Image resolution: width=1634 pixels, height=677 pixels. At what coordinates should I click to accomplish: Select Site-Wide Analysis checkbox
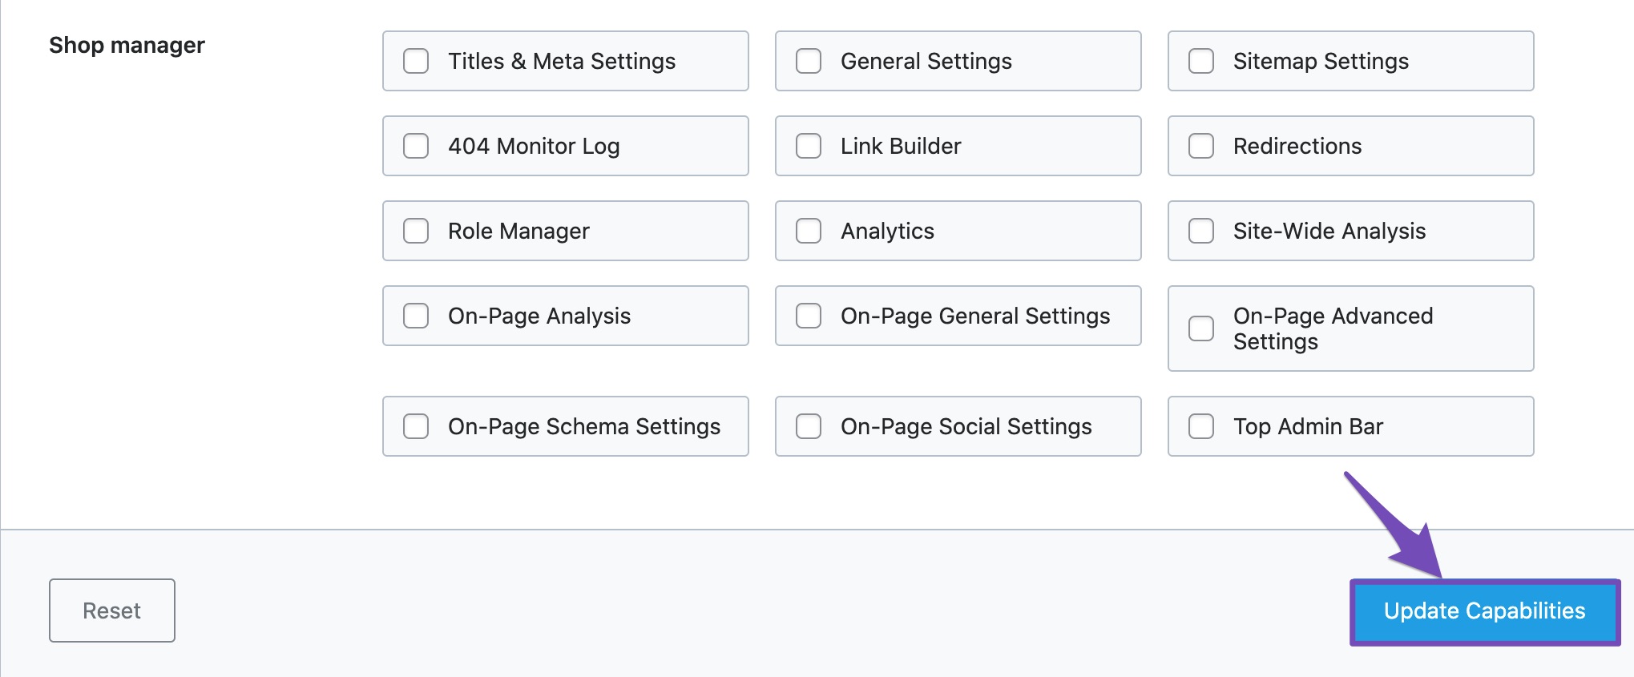[x=1201, y=231]
